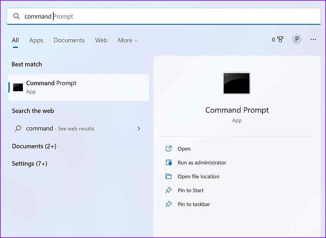The width and height of the screenshot is (326, 238).
Task: Click the large Command Prompt thumbnail
Action: pyautogui.click(x=237, y=83)
